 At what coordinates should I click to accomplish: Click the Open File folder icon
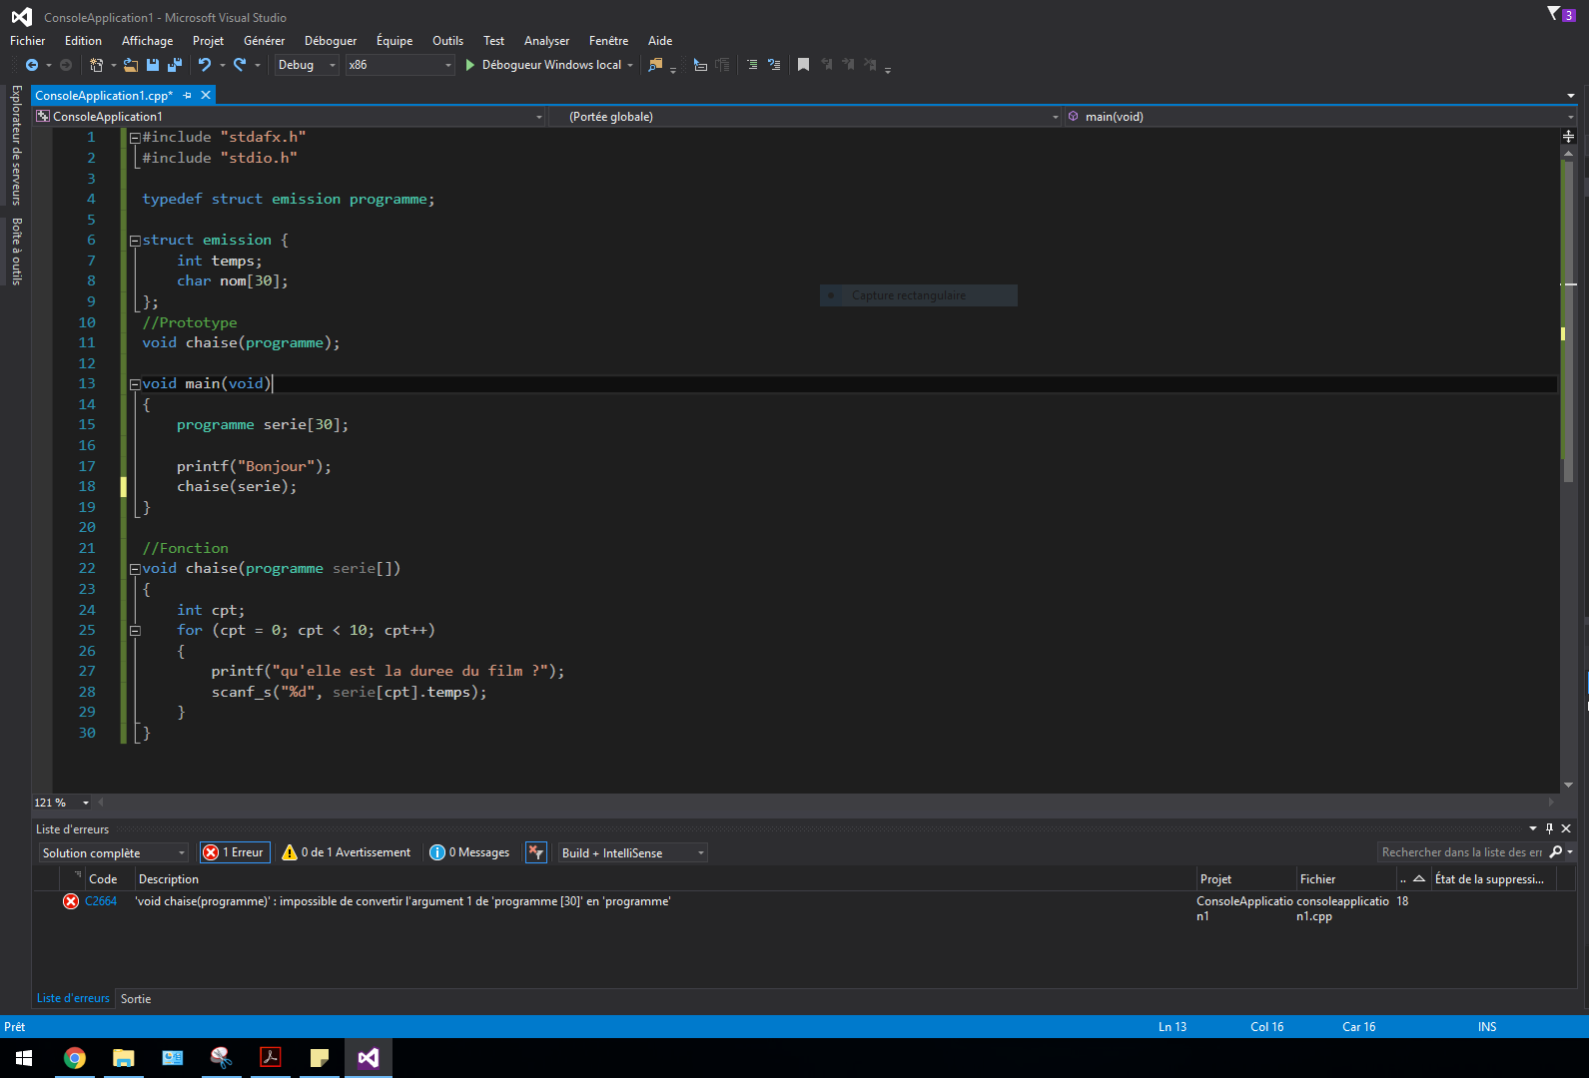tap(131, 65)
